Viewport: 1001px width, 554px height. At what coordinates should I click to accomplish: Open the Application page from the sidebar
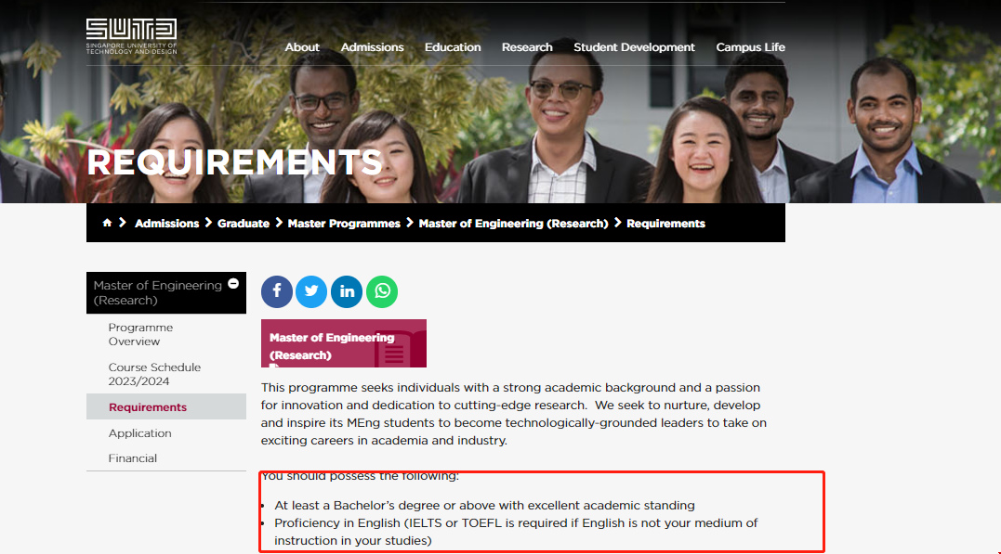pos(140,432)
